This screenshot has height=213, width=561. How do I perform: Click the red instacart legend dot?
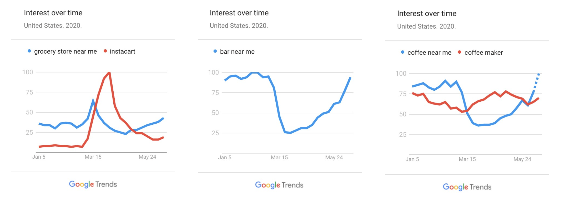tap(105, 51)
